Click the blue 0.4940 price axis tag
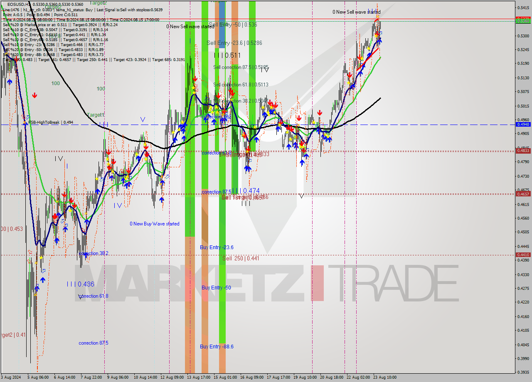 point(523,124)
